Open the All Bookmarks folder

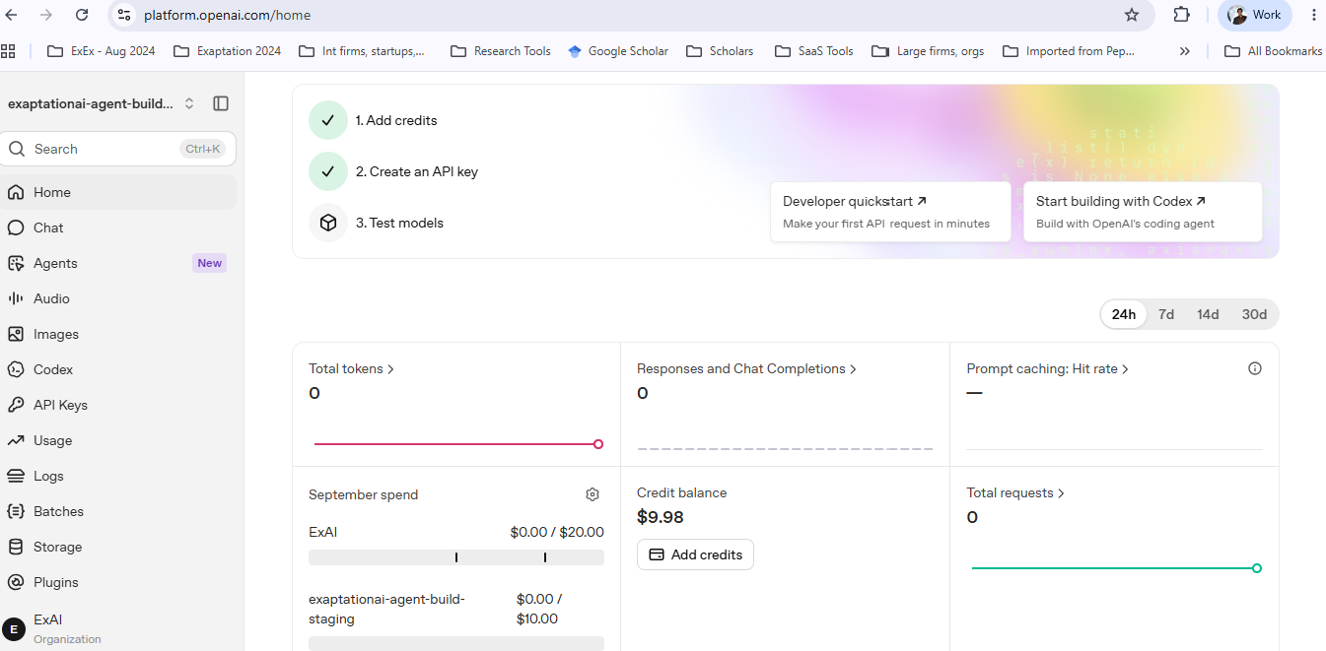pos(1273,51)
